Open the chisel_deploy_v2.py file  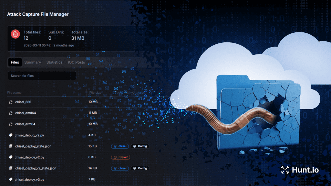click(29, 157)
